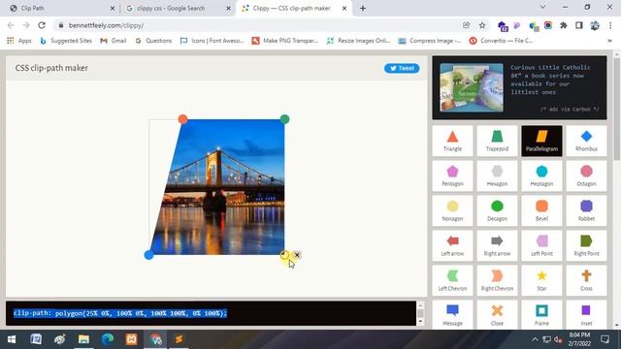Pick the Rabbet shape
This screenshot has width=621, height=349.
coord(586,210)
